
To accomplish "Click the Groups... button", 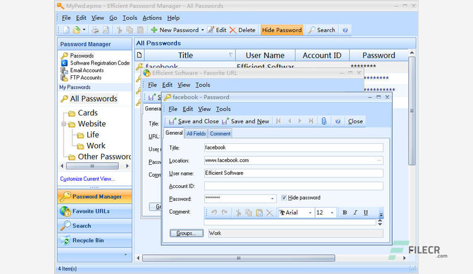I will tap(186, 233).
